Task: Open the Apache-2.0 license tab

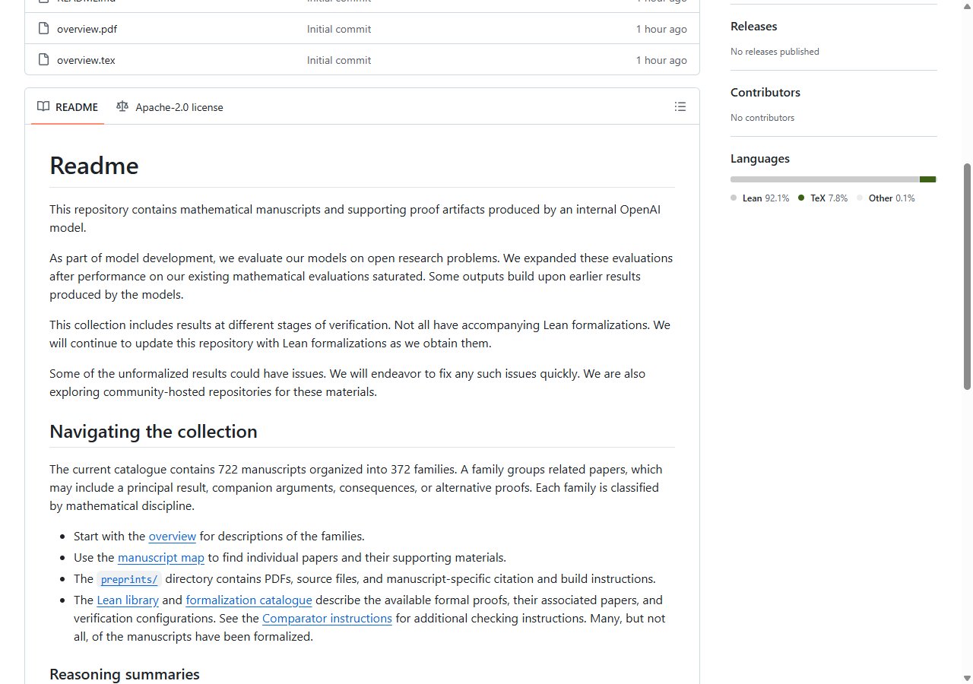Action: (x=170, y=107)
